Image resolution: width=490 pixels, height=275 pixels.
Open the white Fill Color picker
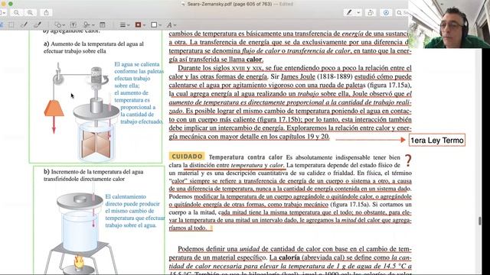point(155,24)
